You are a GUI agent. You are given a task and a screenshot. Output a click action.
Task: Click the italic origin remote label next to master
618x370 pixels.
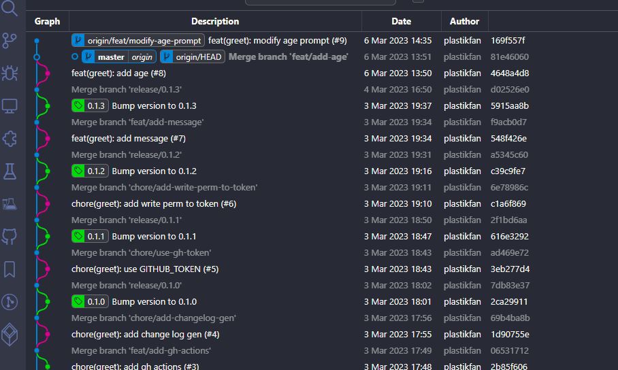142,56
